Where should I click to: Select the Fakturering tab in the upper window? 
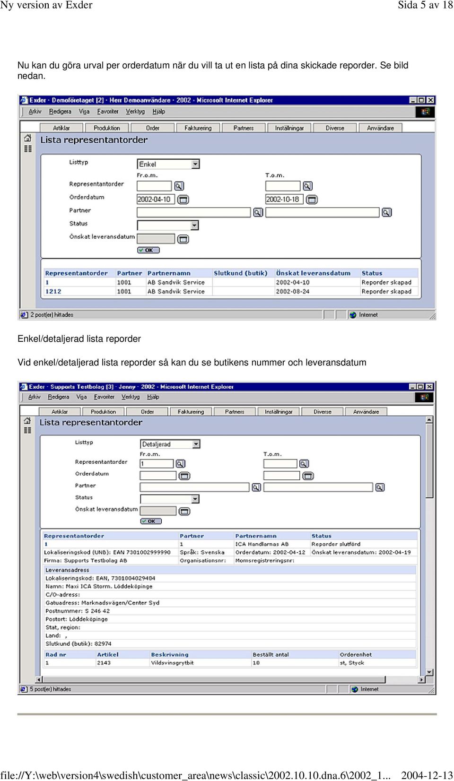point(198,128)
